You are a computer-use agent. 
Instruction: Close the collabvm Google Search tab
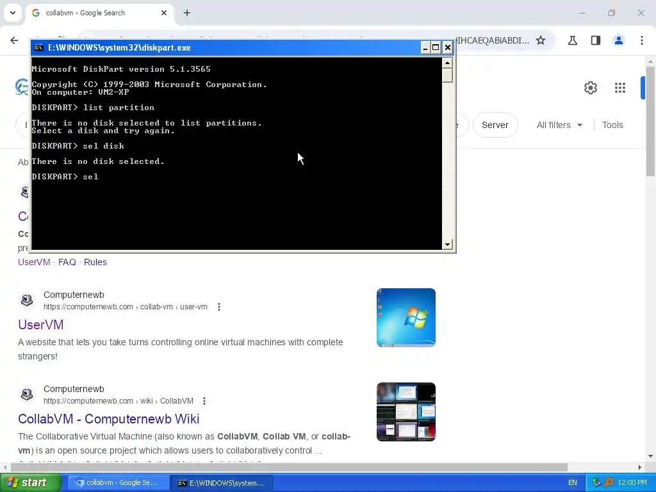164,13
